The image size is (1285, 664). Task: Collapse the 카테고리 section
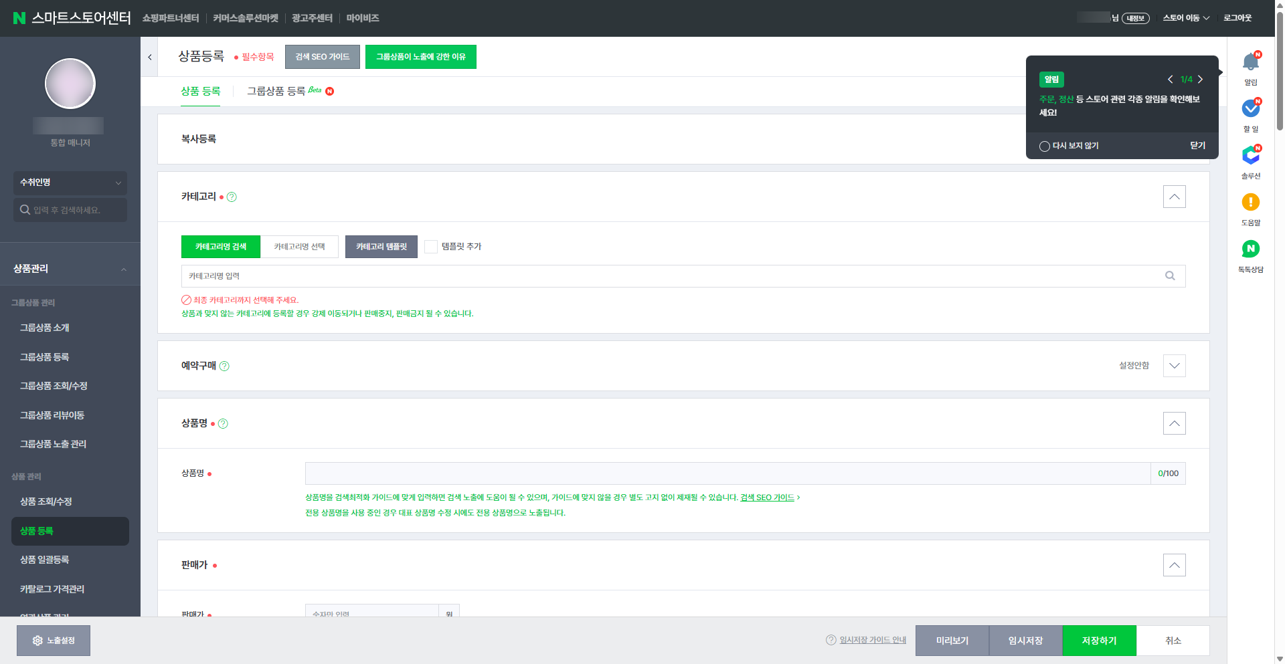[x=1174, y=197]
